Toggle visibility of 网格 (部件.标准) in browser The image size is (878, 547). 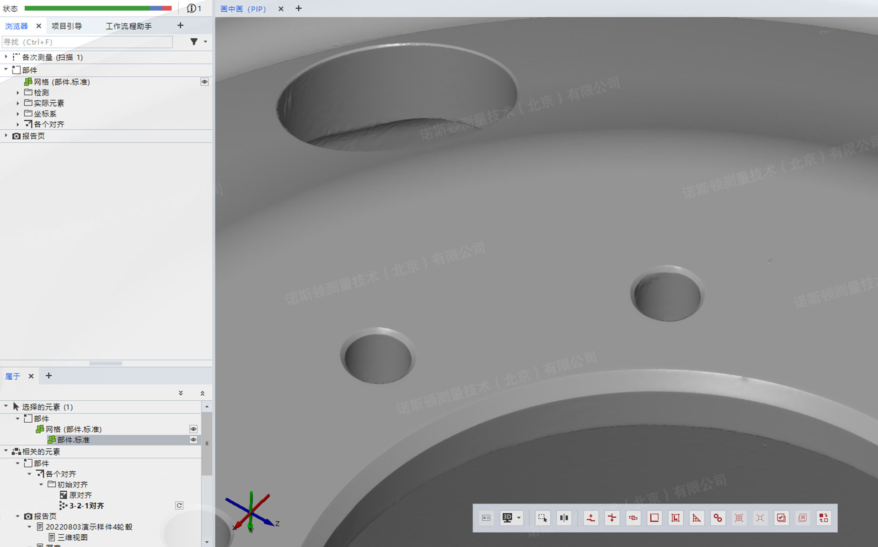pyautogui.click(x=204, y=82)
